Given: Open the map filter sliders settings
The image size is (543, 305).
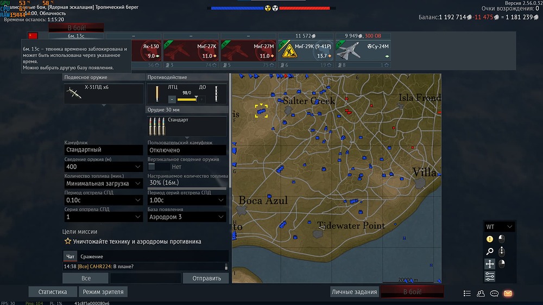Looking at the screenshot, I should pyautogui.click(x=489, y=276).
